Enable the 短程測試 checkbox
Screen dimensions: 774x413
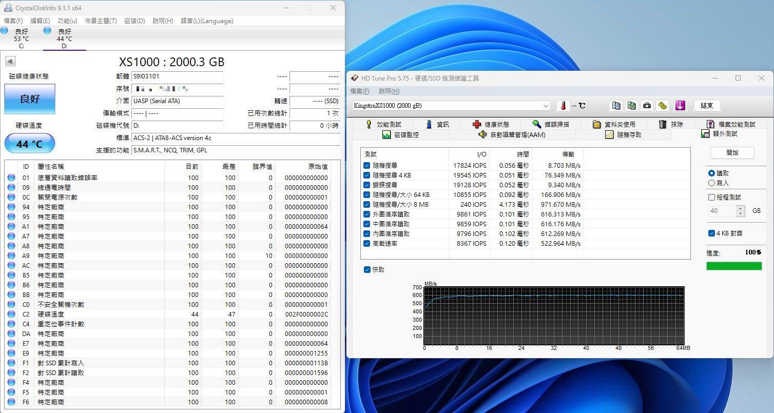pyautogui.click(x=711, y=197)
